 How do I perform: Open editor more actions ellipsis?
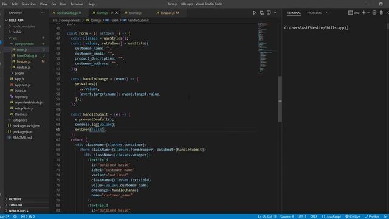[275, 13]
